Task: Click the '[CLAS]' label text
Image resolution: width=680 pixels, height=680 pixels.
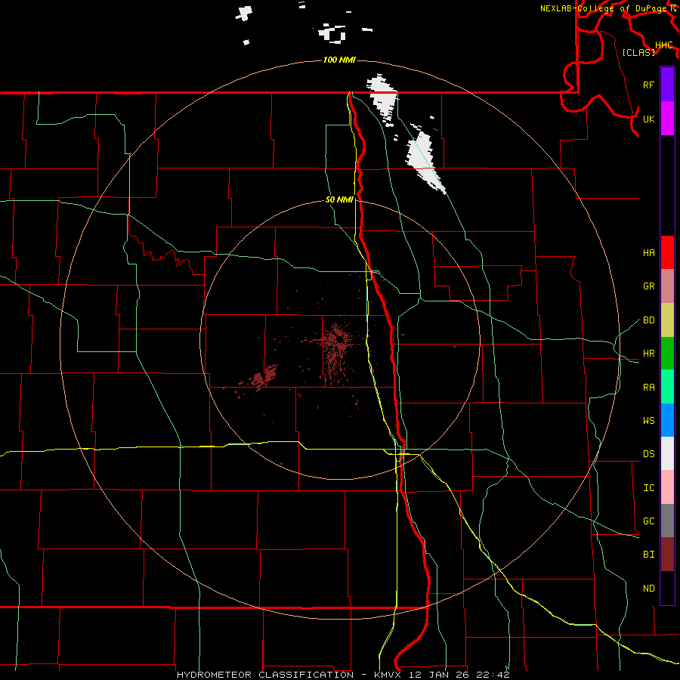Action: 638,52
